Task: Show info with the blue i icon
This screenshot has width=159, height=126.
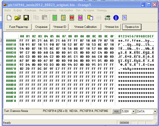Action: pos(116,18)
